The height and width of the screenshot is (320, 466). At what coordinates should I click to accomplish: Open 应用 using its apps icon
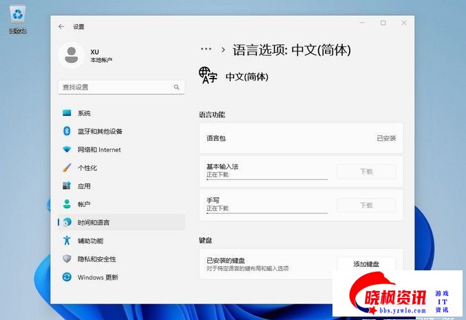click(67, 186)
